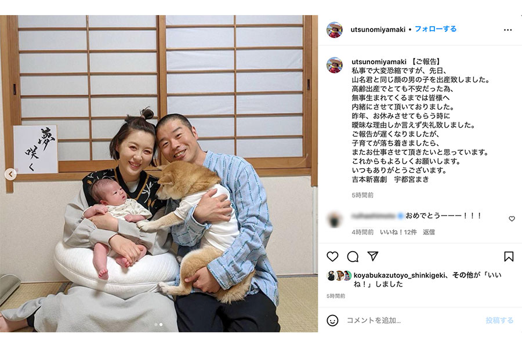Open comments via speech bubble icon
Image resolution: width=522 pixels, height=348 pixels.
pyautogui.click(x=353, y=256)
